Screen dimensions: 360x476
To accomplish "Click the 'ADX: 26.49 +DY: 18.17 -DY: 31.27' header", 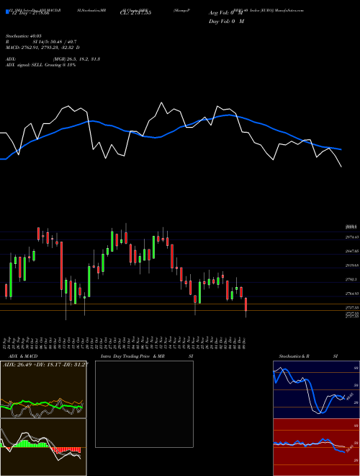I will point(45,364).
